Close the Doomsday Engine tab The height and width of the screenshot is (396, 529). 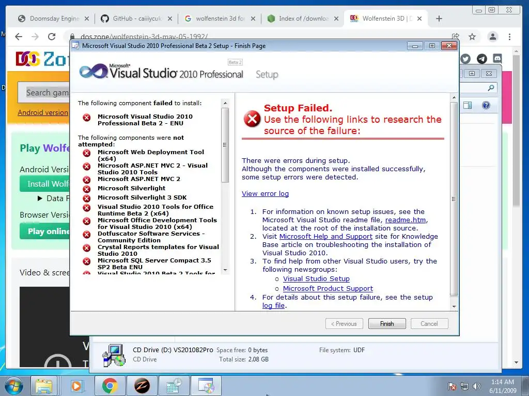point(87,19)
